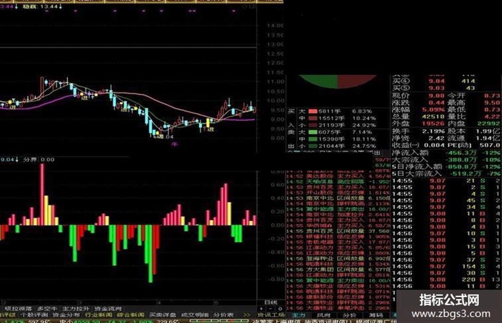Open the 分价表 tab
The width and height of the screenshot is (502, 323).
(224, 315)
